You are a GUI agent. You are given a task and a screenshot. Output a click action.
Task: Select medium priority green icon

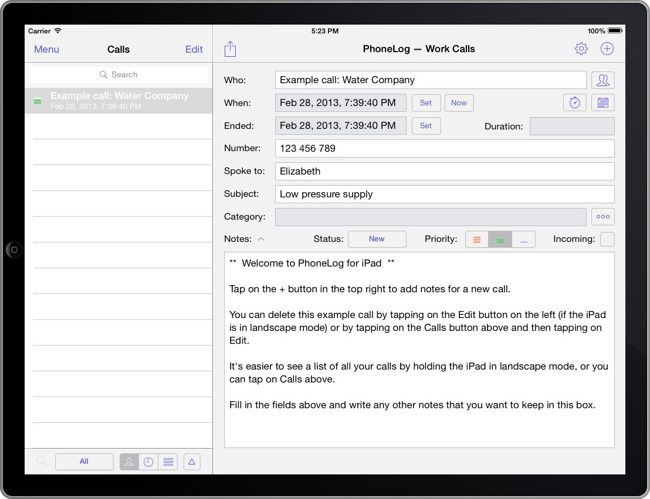[x=500, y=240]
